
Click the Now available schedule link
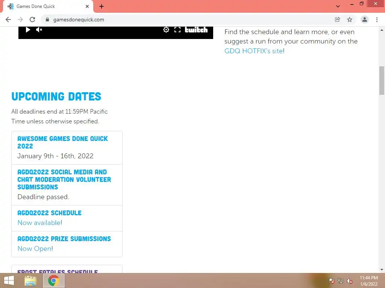pyautogui.click(x=39, y=223)
